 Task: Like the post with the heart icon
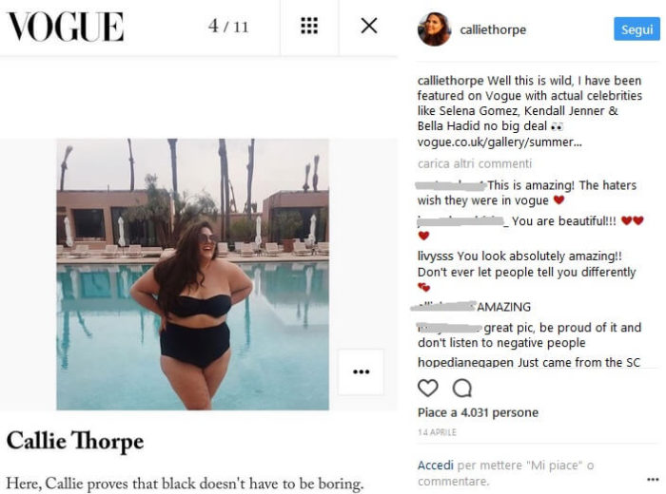click(x=428, y=388)
